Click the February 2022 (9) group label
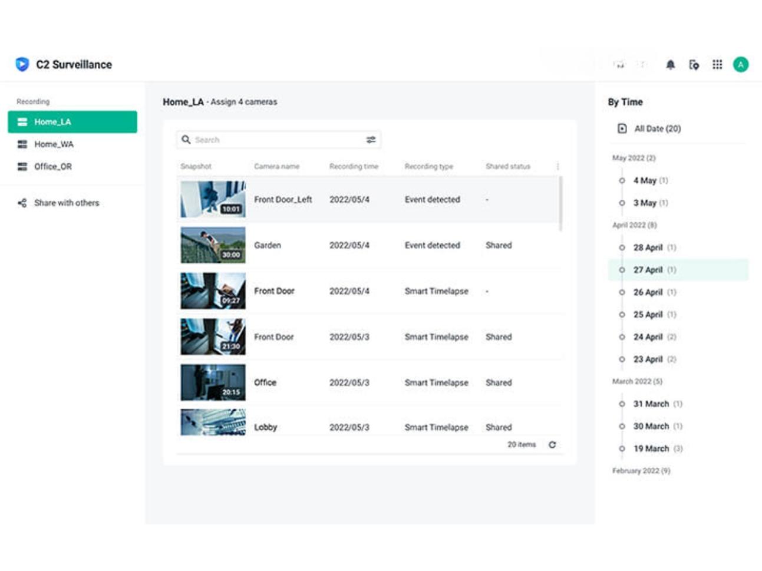The height and width of the screenshot is (571, 762). [x=641, y=471]
